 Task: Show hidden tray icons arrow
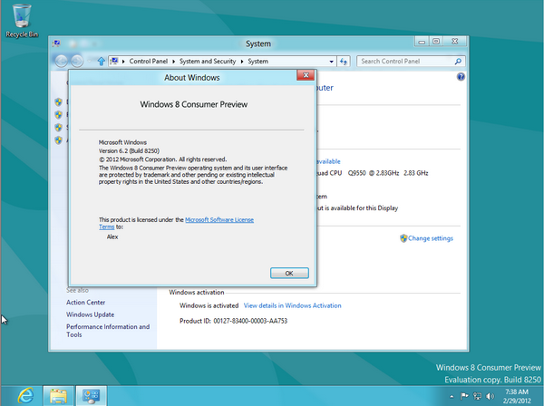point(452,396)
